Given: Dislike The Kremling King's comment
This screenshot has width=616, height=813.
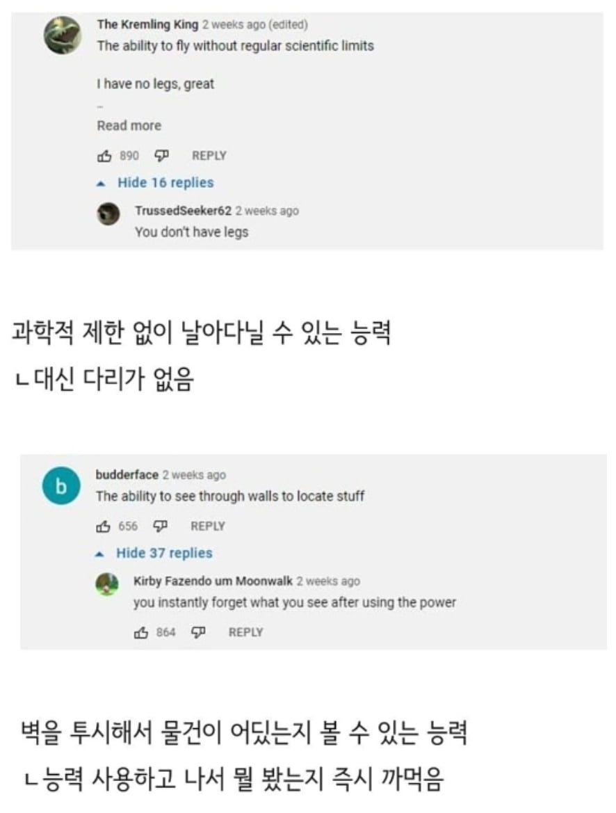Looking at the screenshot, I should tap(161, 155).
